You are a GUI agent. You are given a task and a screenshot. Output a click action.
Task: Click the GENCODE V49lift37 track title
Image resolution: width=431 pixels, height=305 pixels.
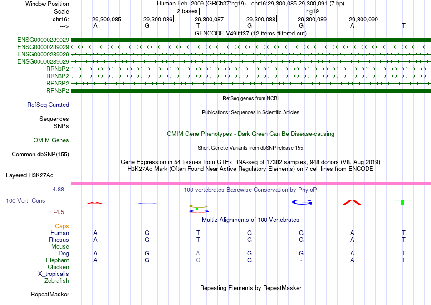pos(250,33)
